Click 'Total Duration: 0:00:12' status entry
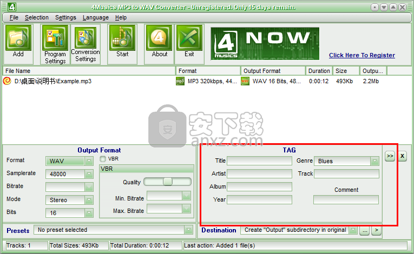Image resolution: width=414 pixels, height=254 pixels. 140,245
